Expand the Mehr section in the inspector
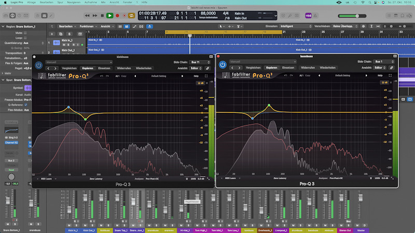Screen dimensions: 415x233 tap(3, 73)
